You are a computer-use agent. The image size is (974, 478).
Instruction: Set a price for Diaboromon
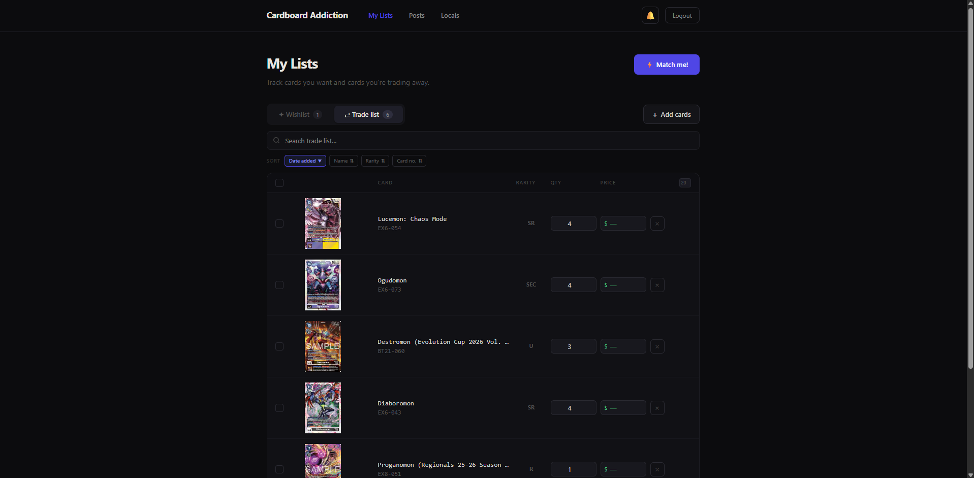click(623, 408)
